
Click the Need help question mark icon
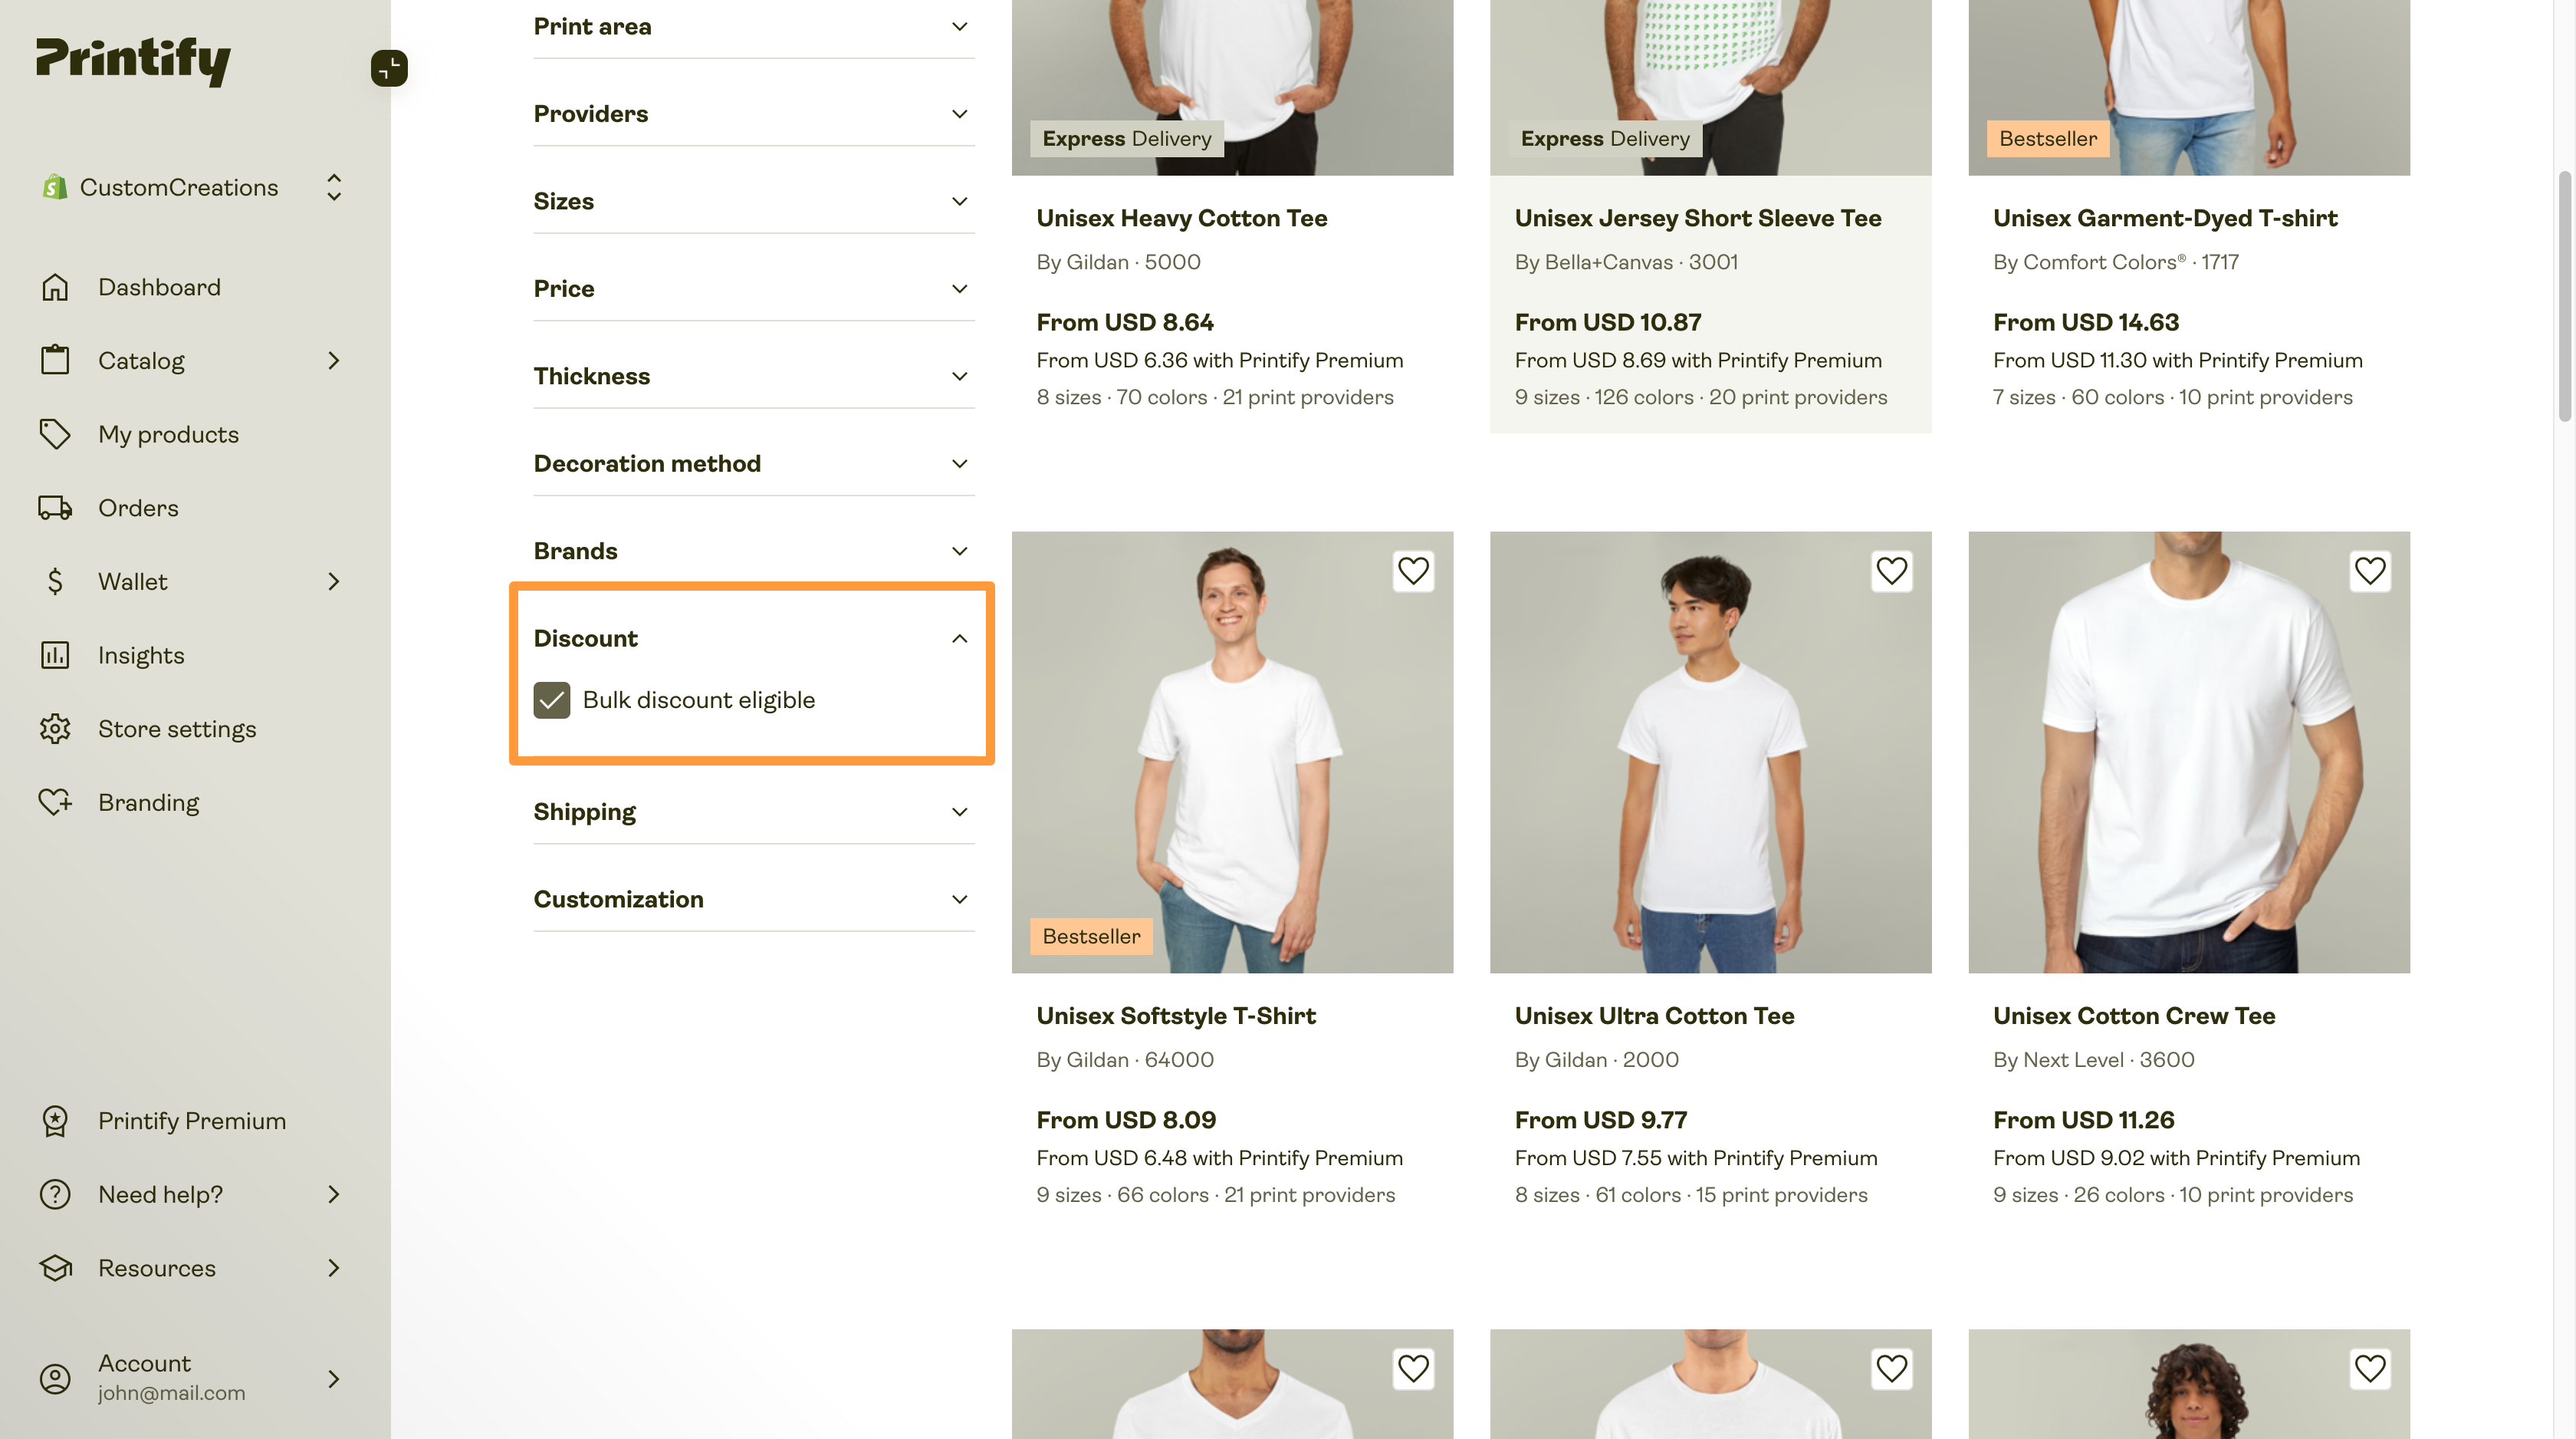click(55, 1195)
